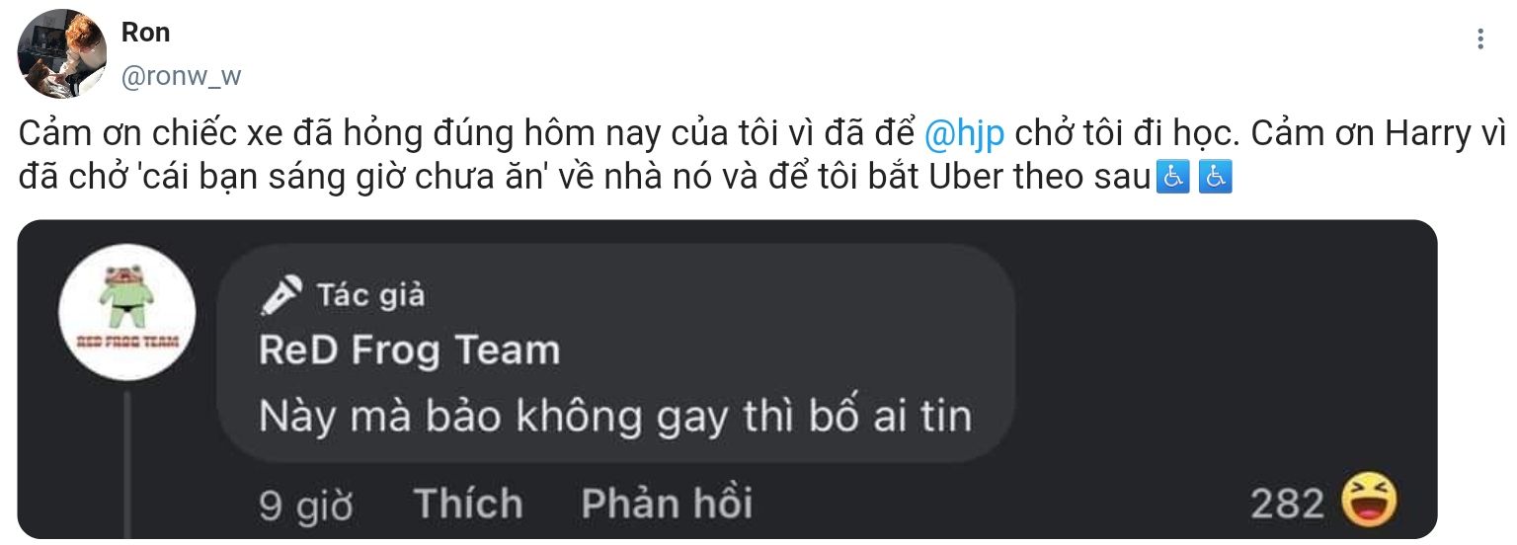Open the Tác giả author label
1517x545 pixels.
click(x=371, y=294)
